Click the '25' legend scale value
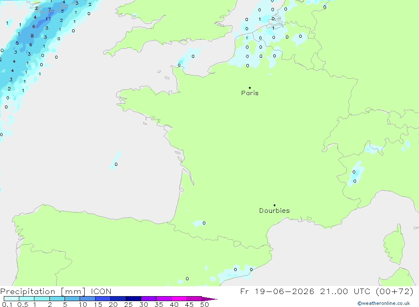Screen dimensions: 419x307 click(x=128, y=304)
